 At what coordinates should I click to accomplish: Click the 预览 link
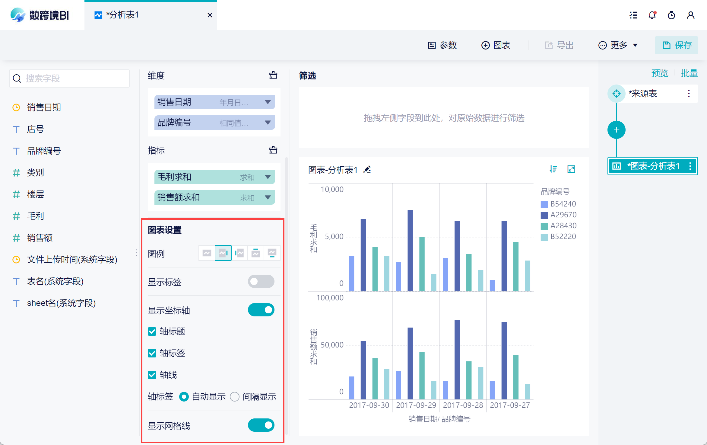pos(660,73)
